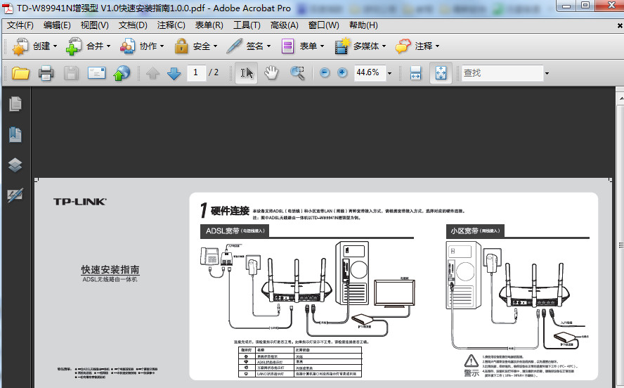Close the document with menu bar X

coord(620,25)
